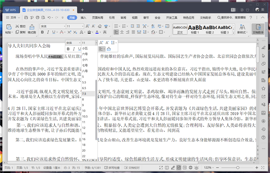
Task: Open the 插入 ribbon tab
Action: click(84, 18)
